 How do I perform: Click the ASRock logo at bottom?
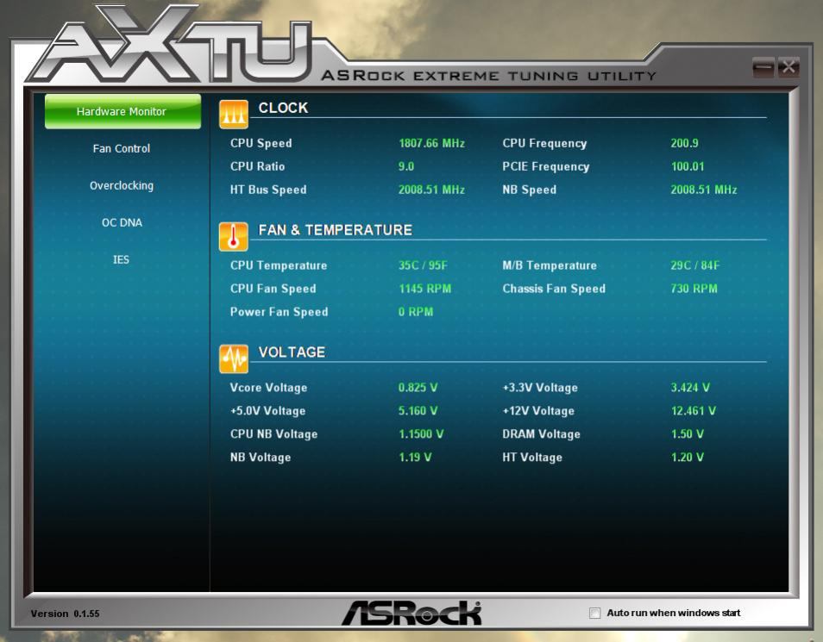[x=412, y=614]
